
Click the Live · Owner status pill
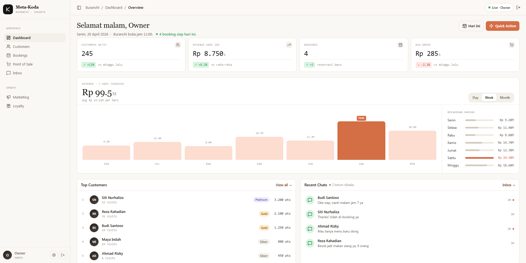point(499,8)
